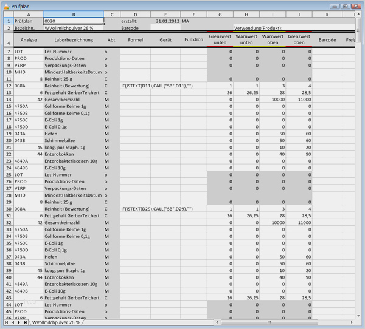The image size is (365, 329).
Task: Click the Bezeichn. cell WVollmilchpulver 26 %
Action: click(x=74, y=28)
